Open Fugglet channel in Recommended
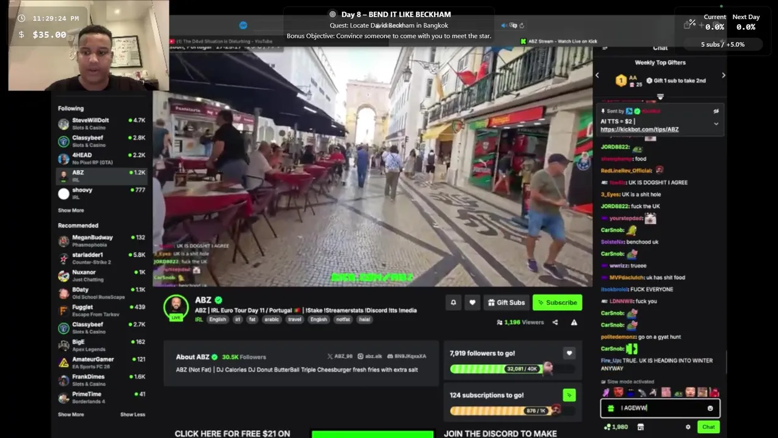Screen dimensions: 778x438 [x=102, y=310]
